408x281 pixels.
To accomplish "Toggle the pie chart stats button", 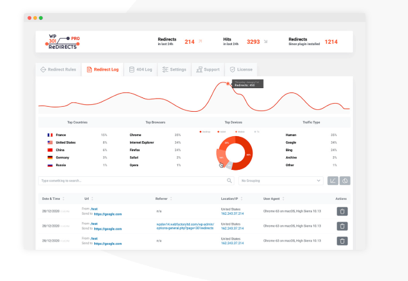I will tap(345, 180).
